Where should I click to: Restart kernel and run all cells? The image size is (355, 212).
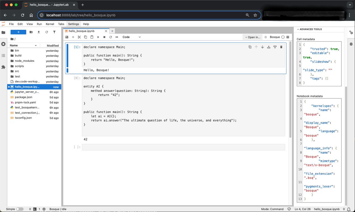pos(117,37)
